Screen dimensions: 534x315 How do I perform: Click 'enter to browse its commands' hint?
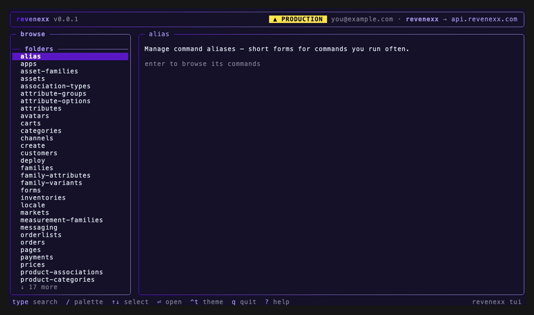pos(203,64)
